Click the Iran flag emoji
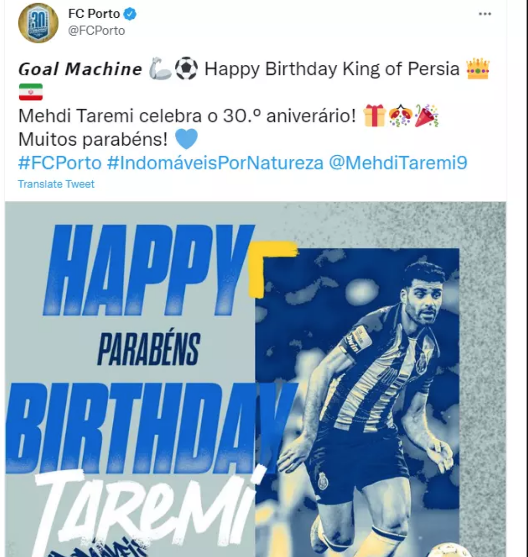 (x=31, y=92)
